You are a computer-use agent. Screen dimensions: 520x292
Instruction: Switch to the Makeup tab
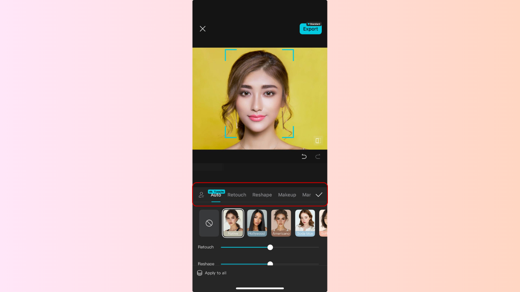point(287,195)
